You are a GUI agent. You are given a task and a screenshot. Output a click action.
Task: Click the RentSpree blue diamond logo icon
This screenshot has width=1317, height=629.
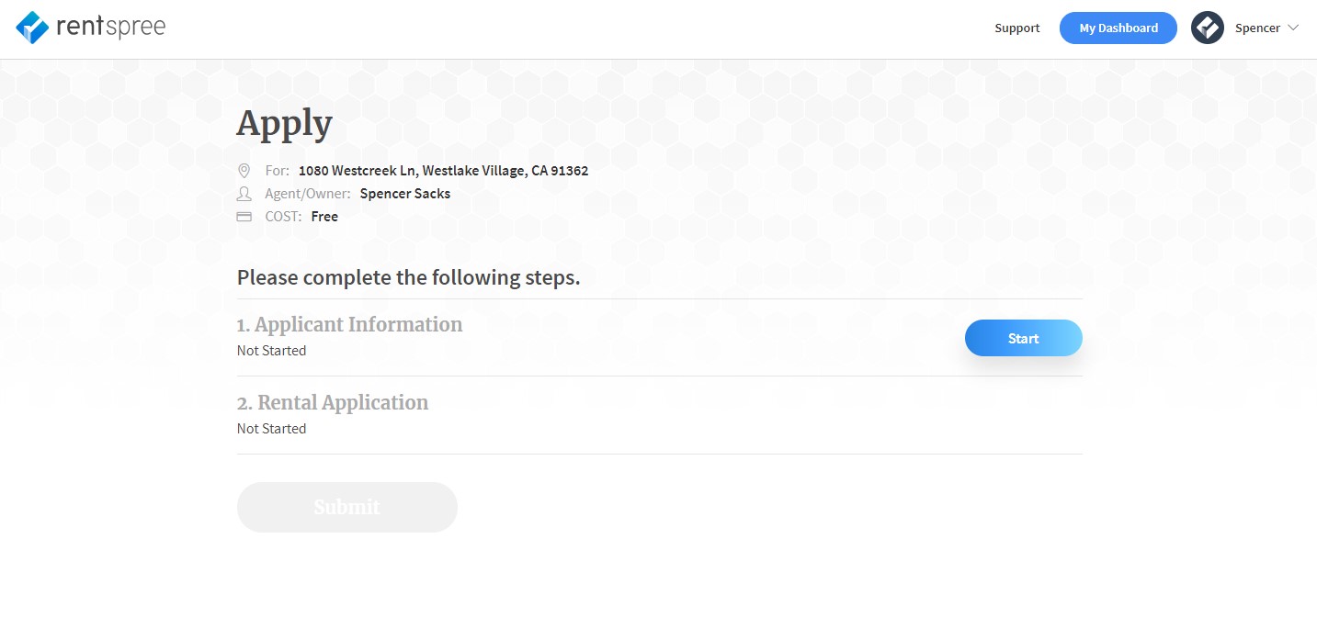(32, 28)
